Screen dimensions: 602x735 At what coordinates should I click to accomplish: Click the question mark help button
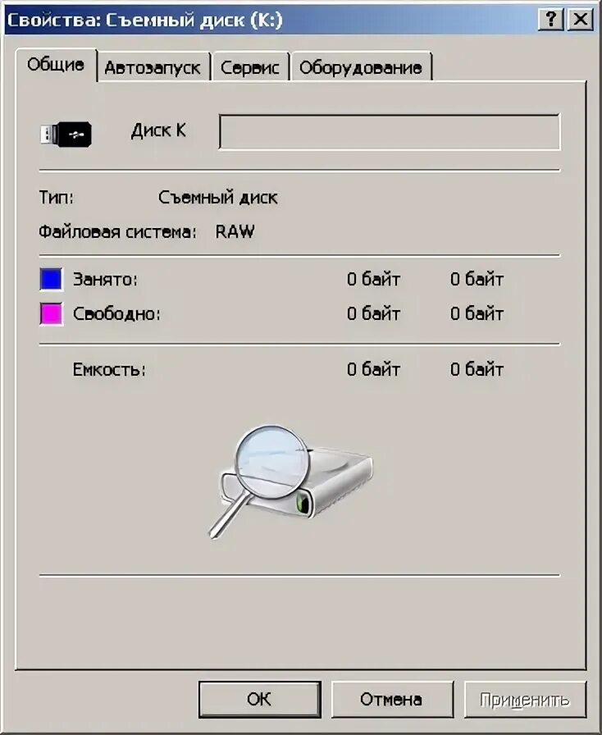(x=551, y=20)
